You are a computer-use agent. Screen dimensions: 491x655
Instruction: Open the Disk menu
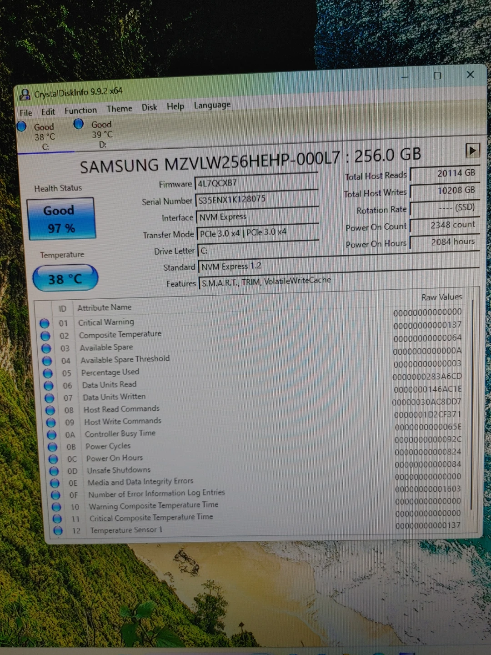click(149, 107)
